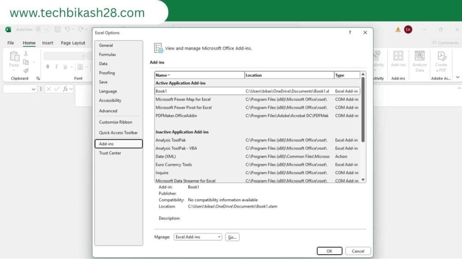The image size is (462, 259).
Task: Open the Copy options dropdown arrow
Action: click(34, 62)
